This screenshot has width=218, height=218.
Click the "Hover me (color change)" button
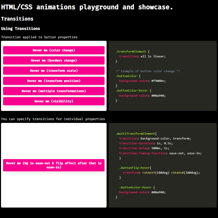click(54, 50)
